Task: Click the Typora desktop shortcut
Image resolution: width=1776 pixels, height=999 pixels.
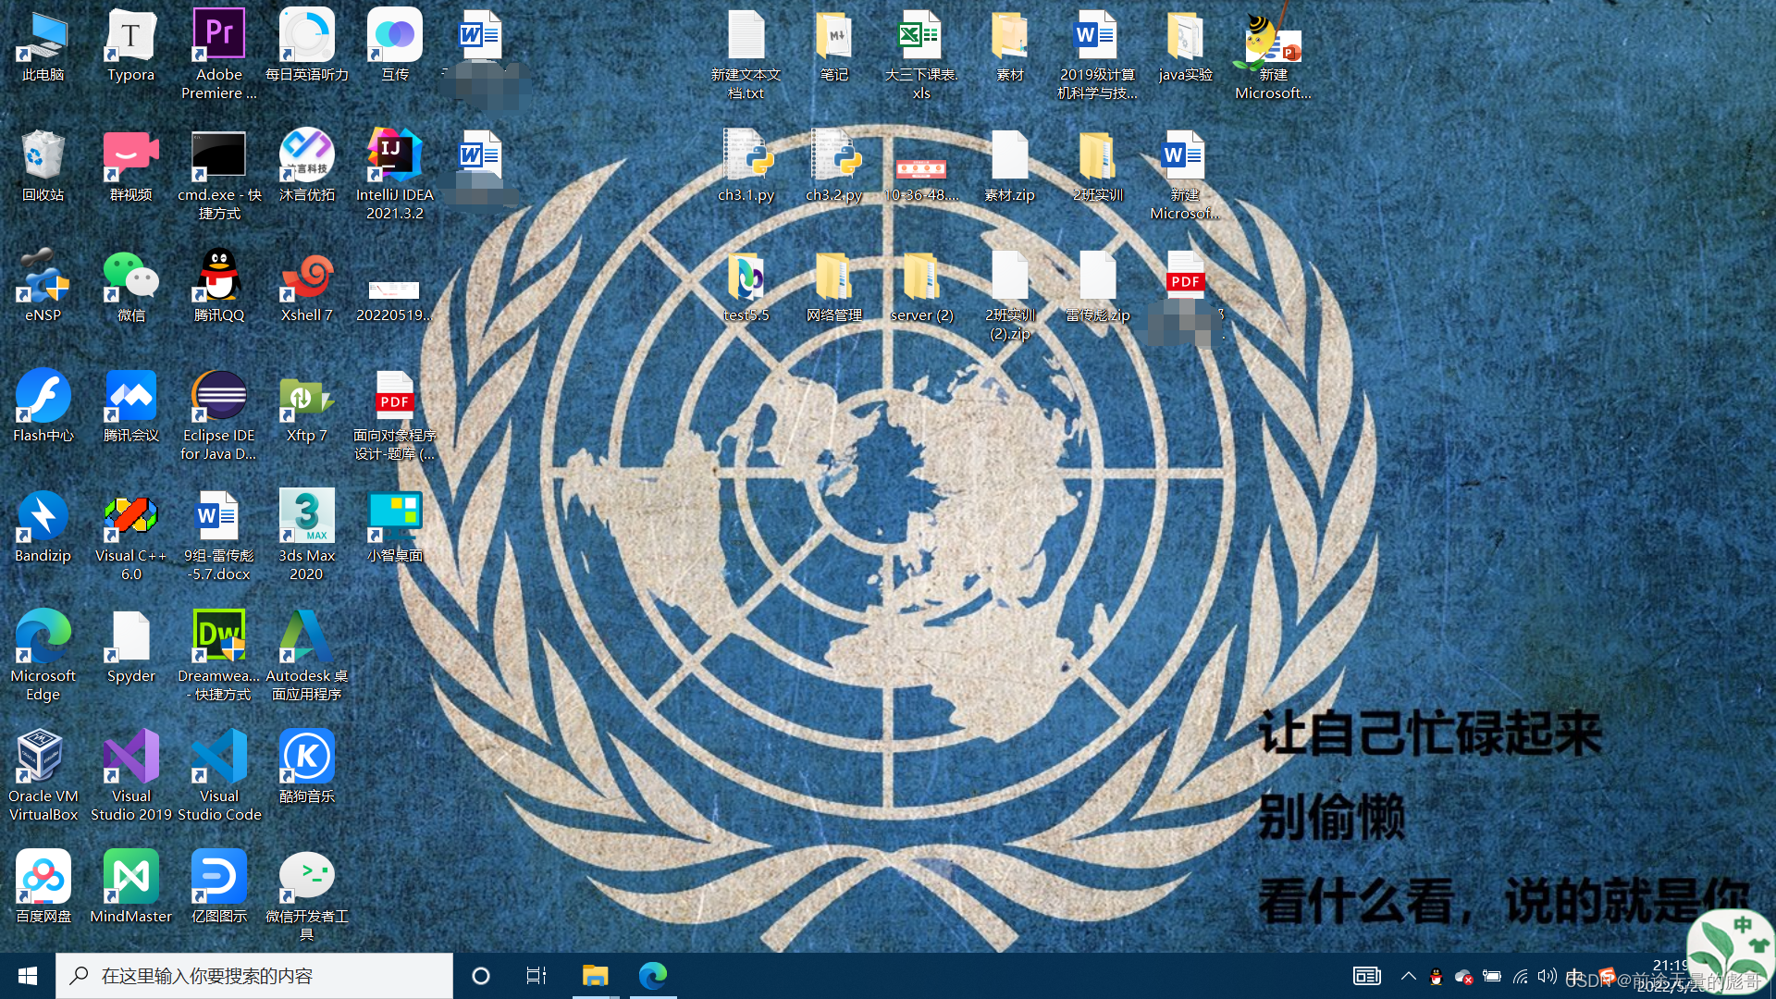Action: pyautogui.click(x=131, y=37)
